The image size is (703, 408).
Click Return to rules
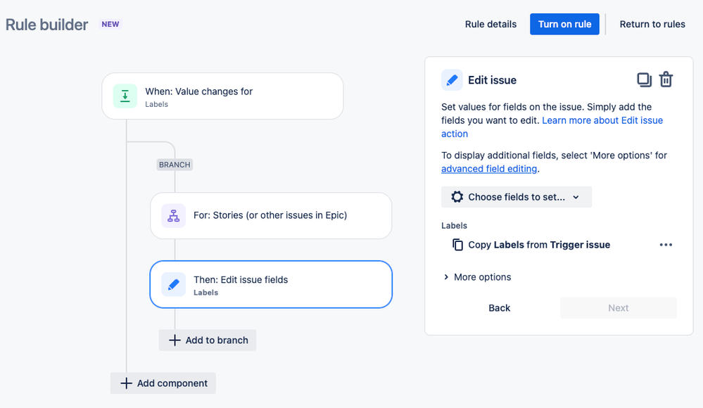coord(652,24)
